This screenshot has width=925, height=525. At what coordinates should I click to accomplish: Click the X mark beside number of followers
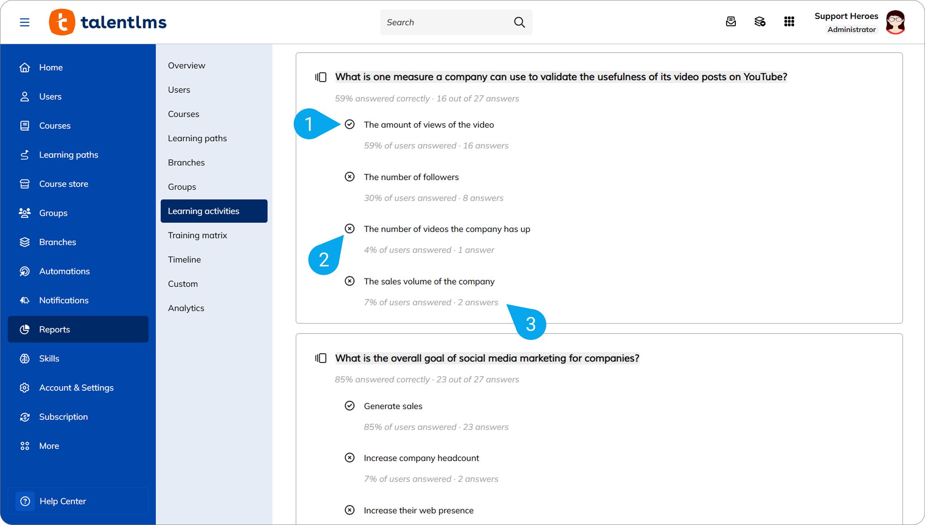coord(350,177)
